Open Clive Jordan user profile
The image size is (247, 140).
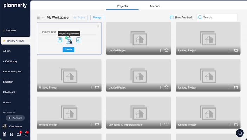point(12,126)
